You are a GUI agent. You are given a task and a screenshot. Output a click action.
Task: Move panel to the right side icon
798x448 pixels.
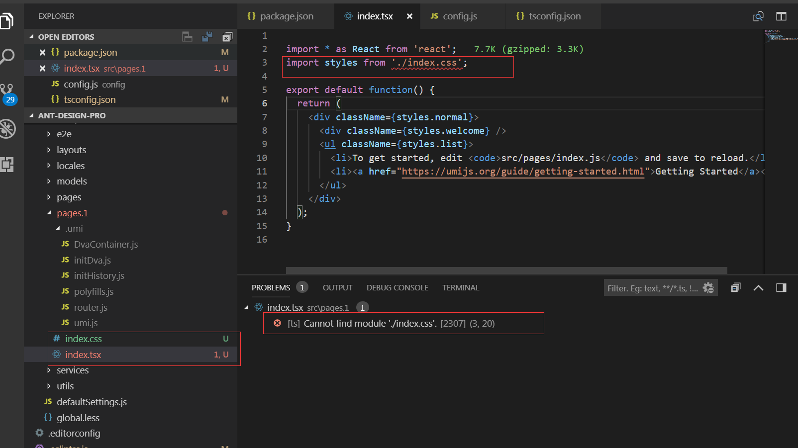click(x=781, y=287)
